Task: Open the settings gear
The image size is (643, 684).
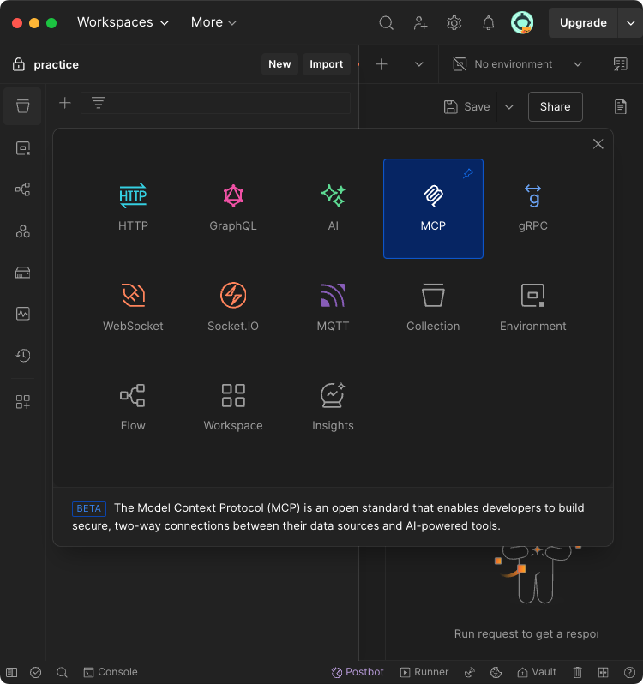Action: [x=454, y=22]
